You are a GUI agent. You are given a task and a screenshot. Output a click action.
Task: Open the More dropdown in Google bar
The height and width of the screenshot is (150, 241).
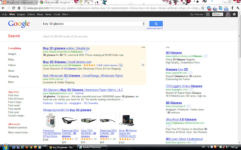66,14
